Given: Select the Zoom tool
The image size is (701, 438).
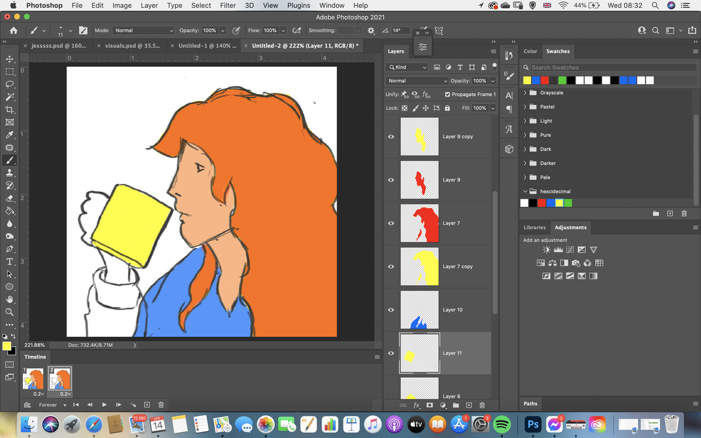Looking at the screenshot, I should click(10, 312).
